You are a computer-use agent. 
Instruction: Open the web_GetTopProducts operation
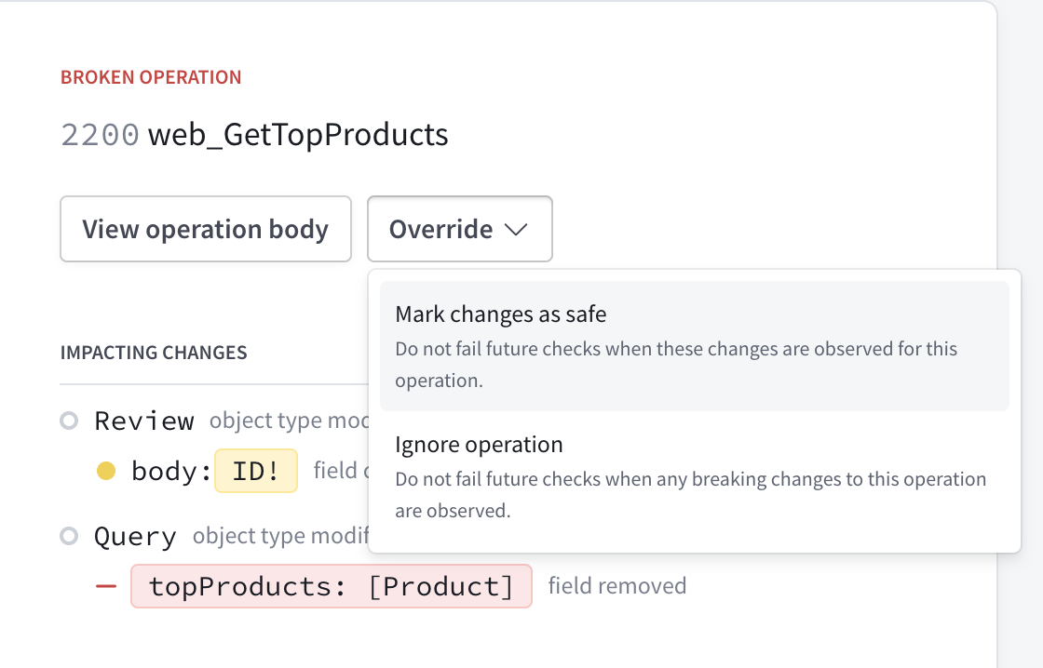click(298, 134)
